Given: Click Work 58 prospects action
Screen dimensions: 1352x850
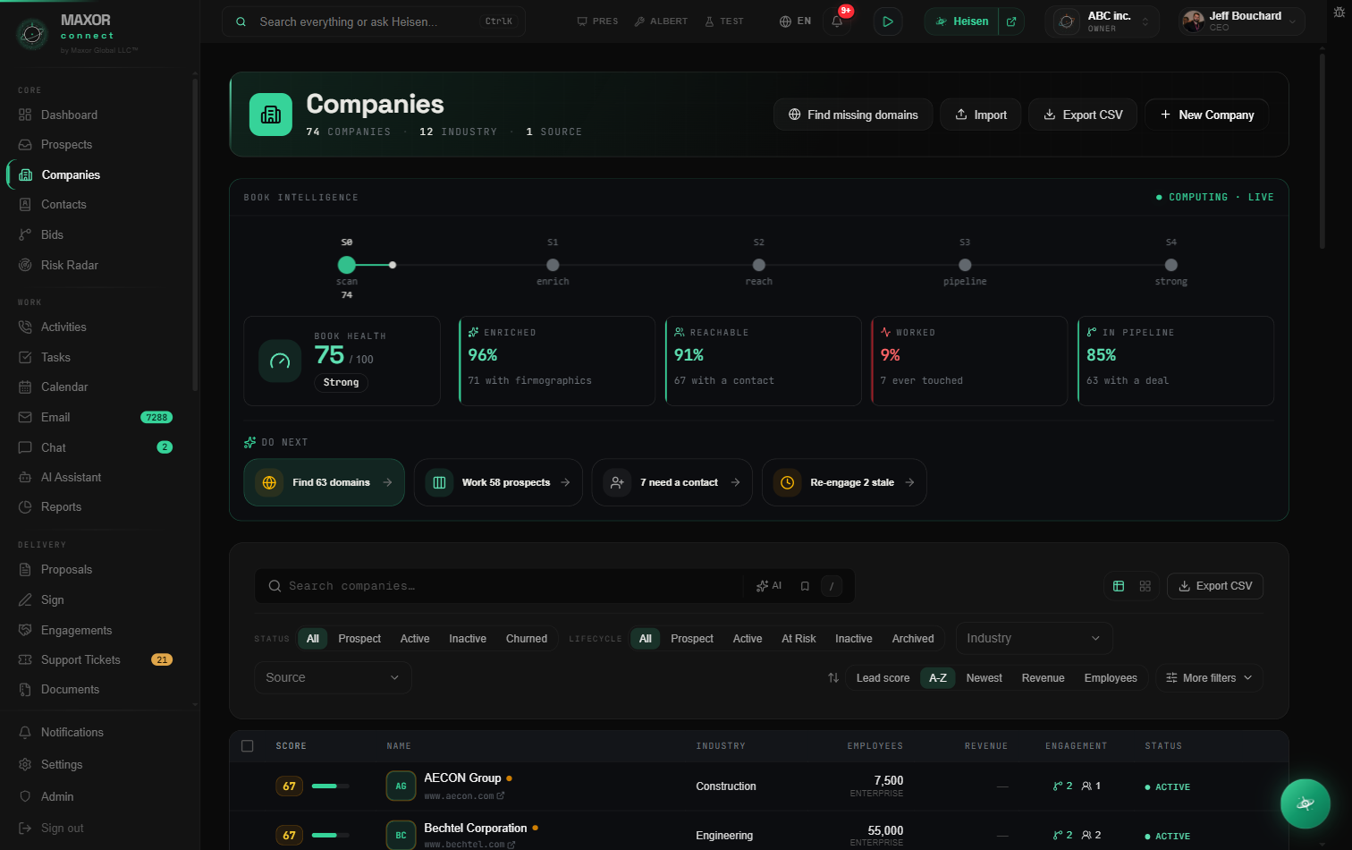Looking at the screenshot, I should [x=498, y=482].
